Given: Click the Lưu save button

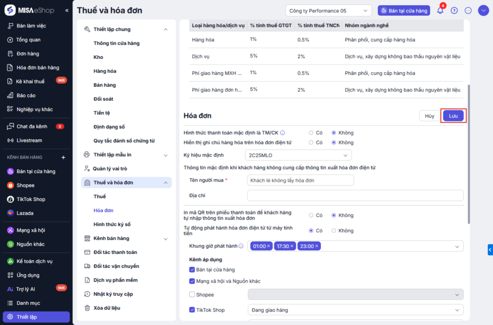Looking at the screenshot, I should tap(453, 116).
